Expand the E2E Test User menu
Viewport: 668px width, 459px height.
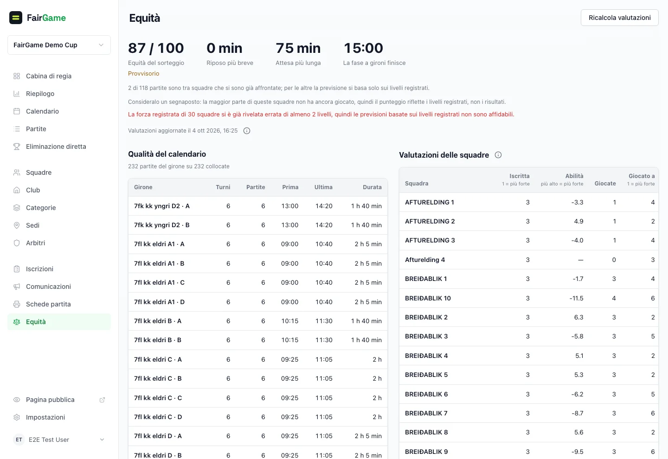(x=59, y=440)
